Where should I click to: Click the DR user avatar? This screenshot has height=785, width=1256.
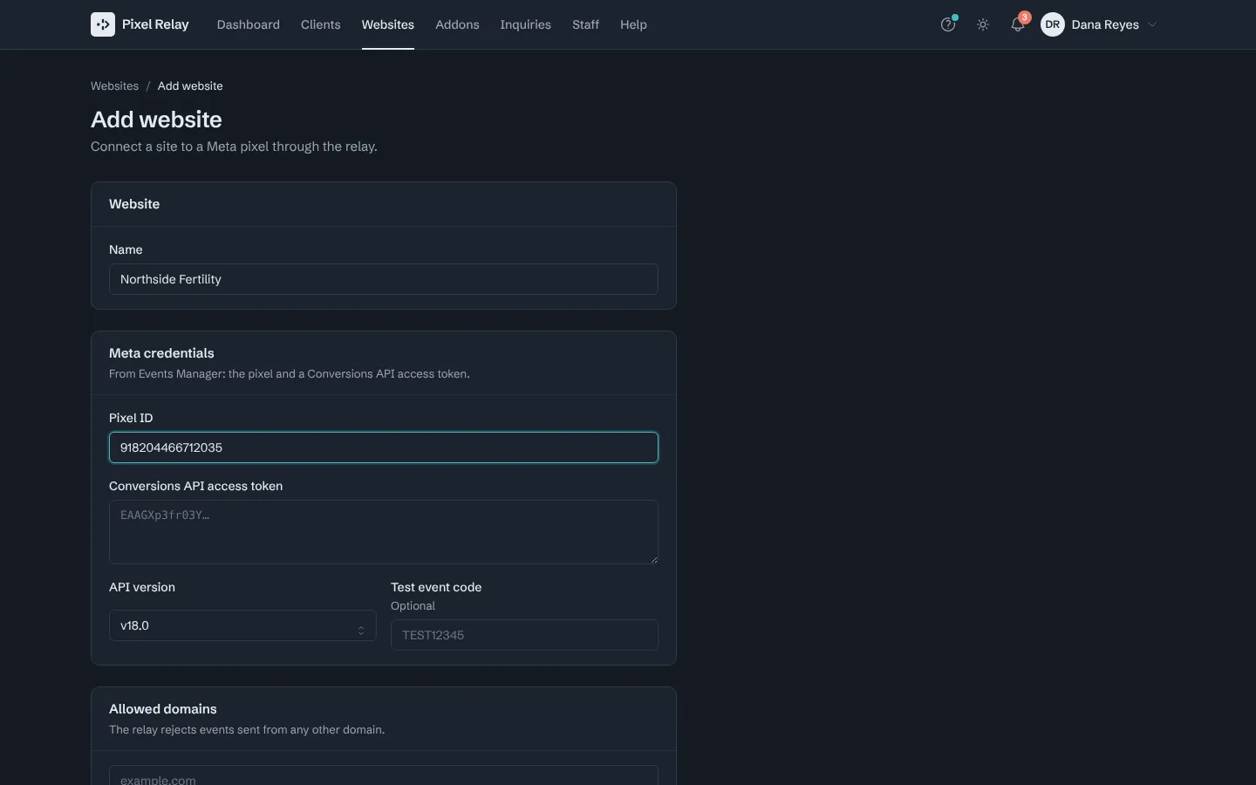coord(1053,24)
